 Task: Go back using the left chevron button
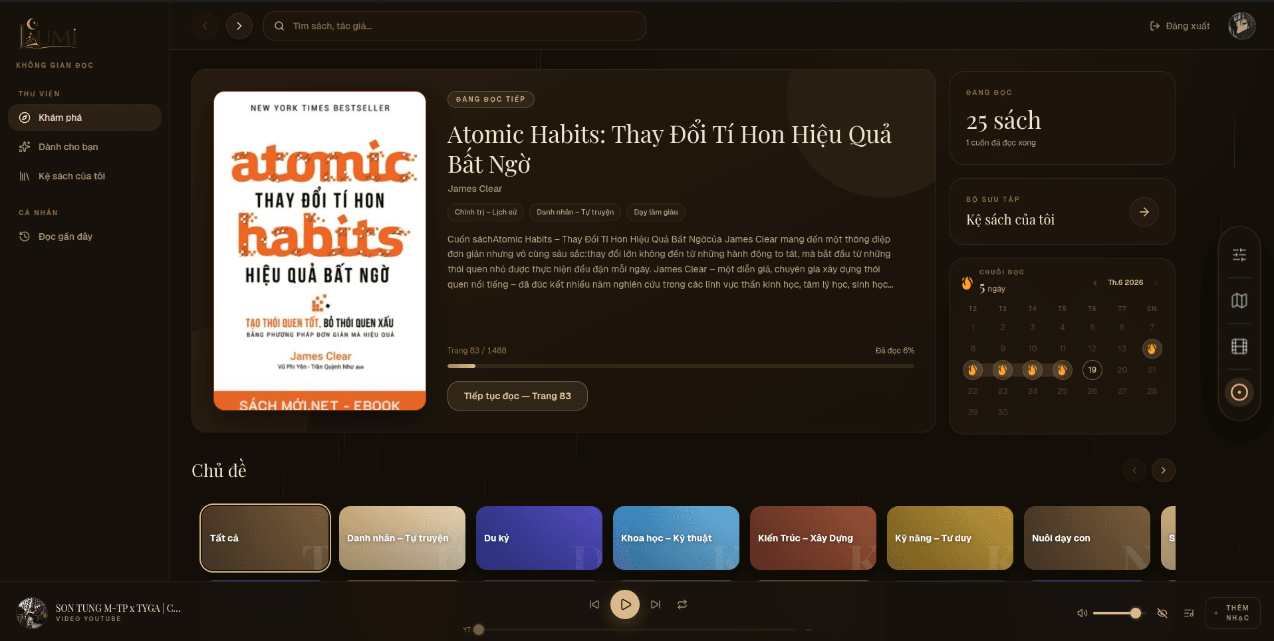pyautogui.click(x=205, y=26)
